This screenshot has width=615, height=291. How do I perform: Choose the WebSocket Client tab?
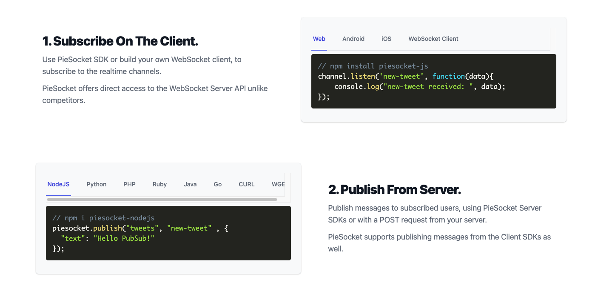tap(433, 39)
